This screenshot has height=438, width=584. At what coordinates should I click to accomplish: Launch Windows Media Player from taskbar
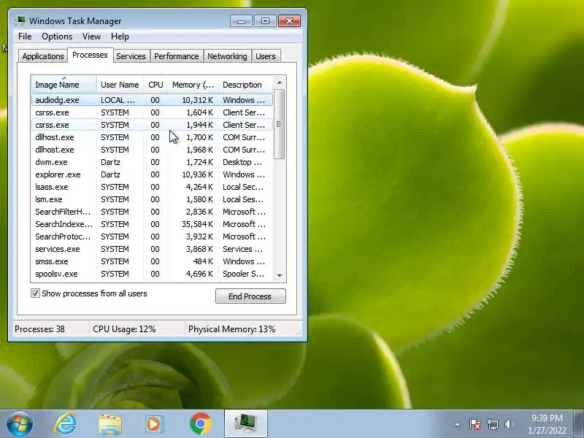(154, 424)
